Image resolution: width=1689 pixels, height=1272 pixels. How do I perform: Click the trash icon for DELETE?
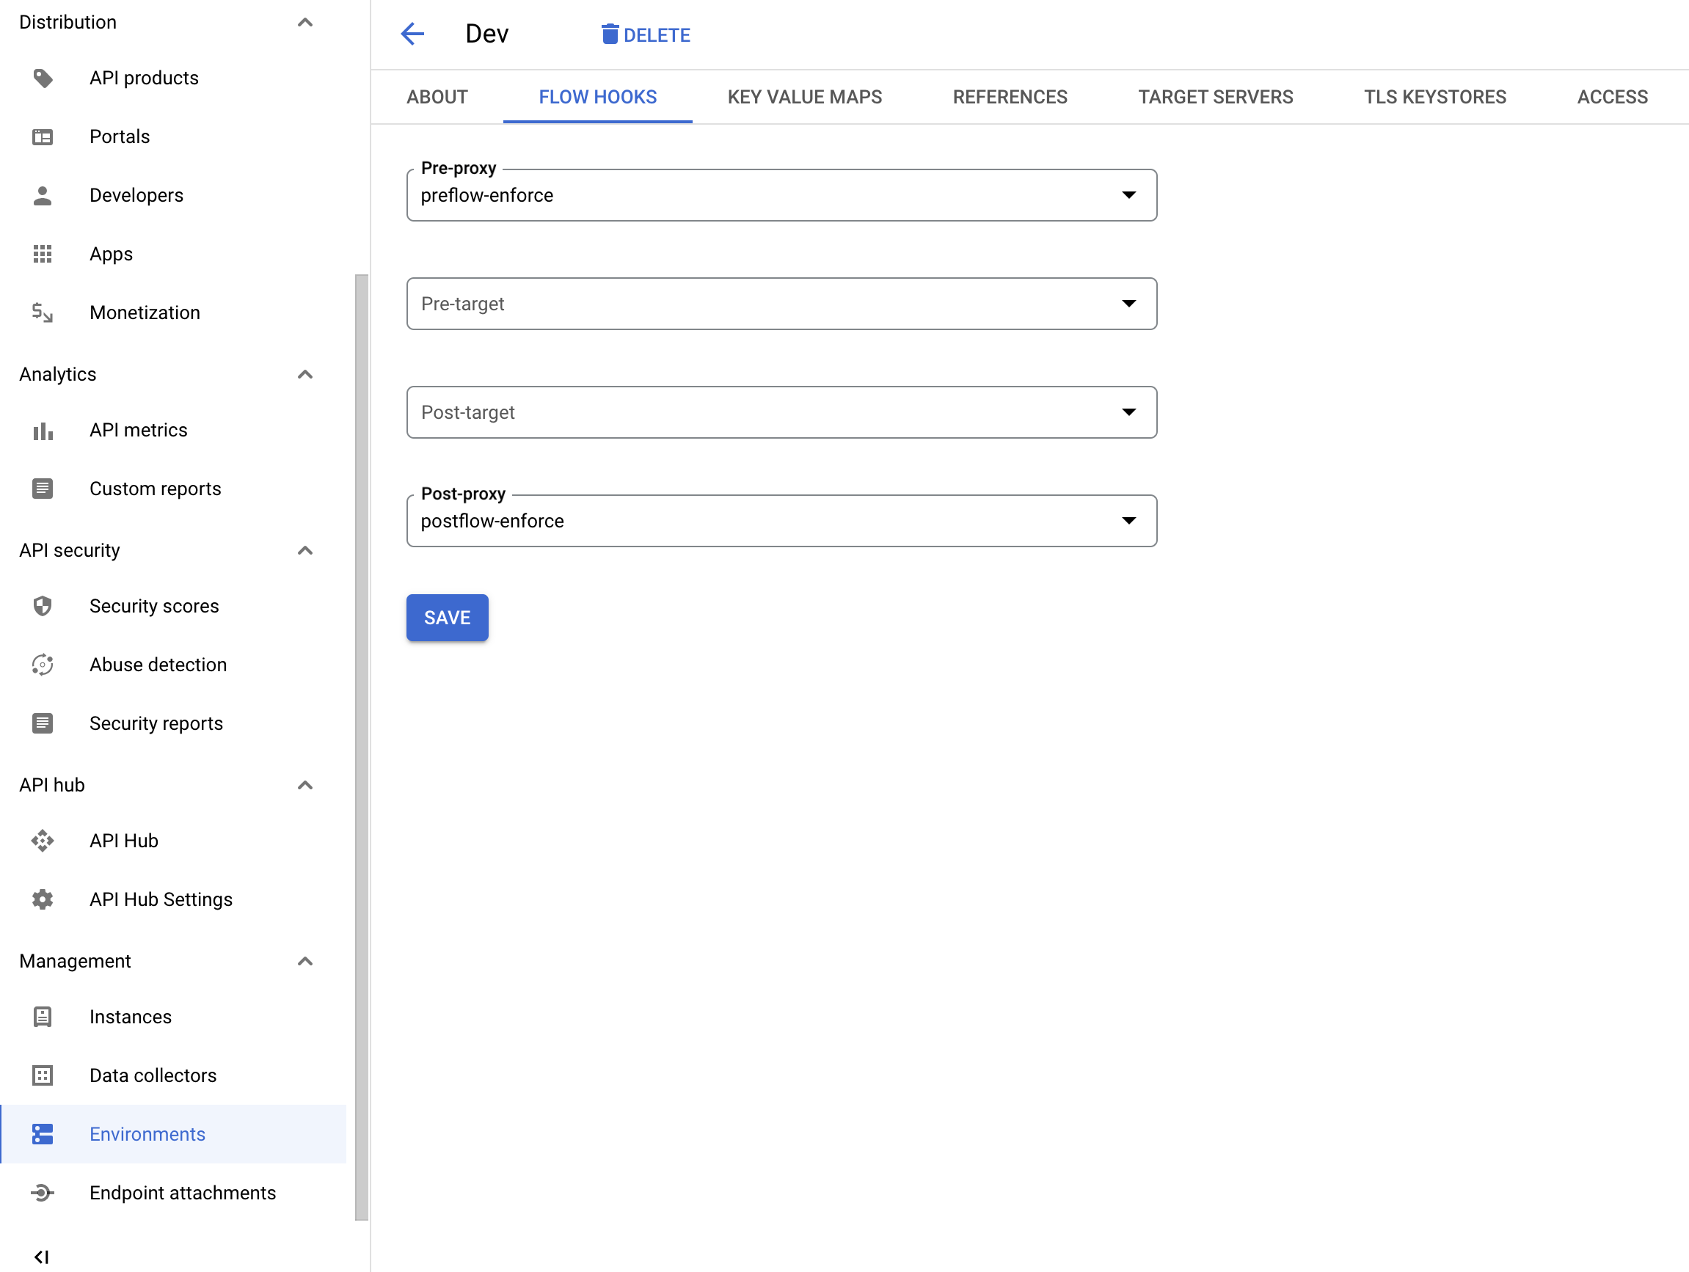[x=609, y=34]
